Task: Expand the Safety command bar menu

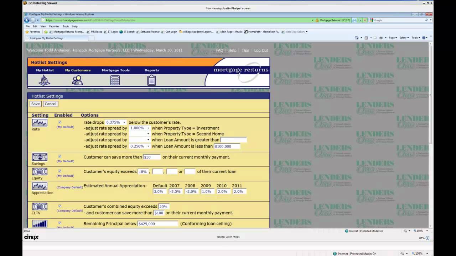Action: pyautogui.click(x=404, y=38)
